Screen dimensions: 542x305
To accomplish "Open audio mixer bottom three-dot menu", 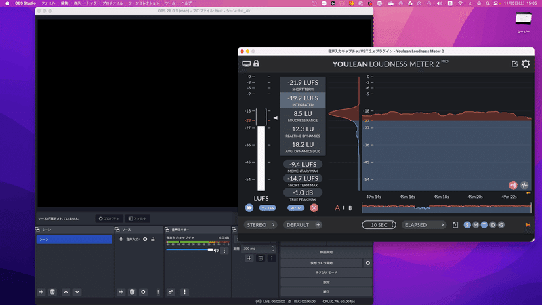I will pos(184,292).
